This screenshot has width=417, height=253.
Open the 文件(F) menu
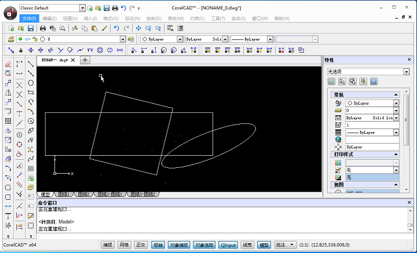click(30, 19)
